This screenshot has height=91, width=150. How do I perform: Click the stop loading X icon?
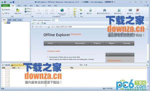[x=46, y=27]
